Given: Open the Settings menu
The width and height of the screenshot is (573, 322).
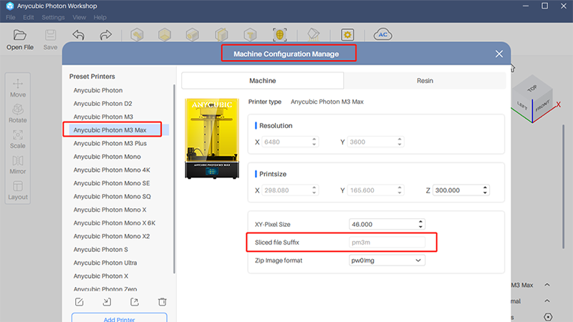Looking at the screenshot, I should [x=52, y=17].
